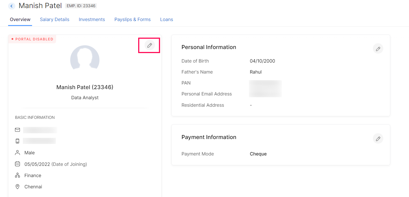Screen dimensions: 409x197
Task: Edit the Payment Information section
Action: tap(378, 139)
